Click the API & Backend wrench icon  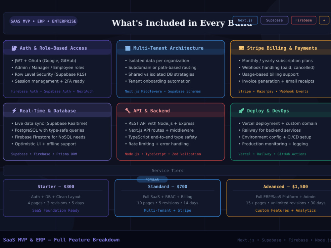(128, 111)
